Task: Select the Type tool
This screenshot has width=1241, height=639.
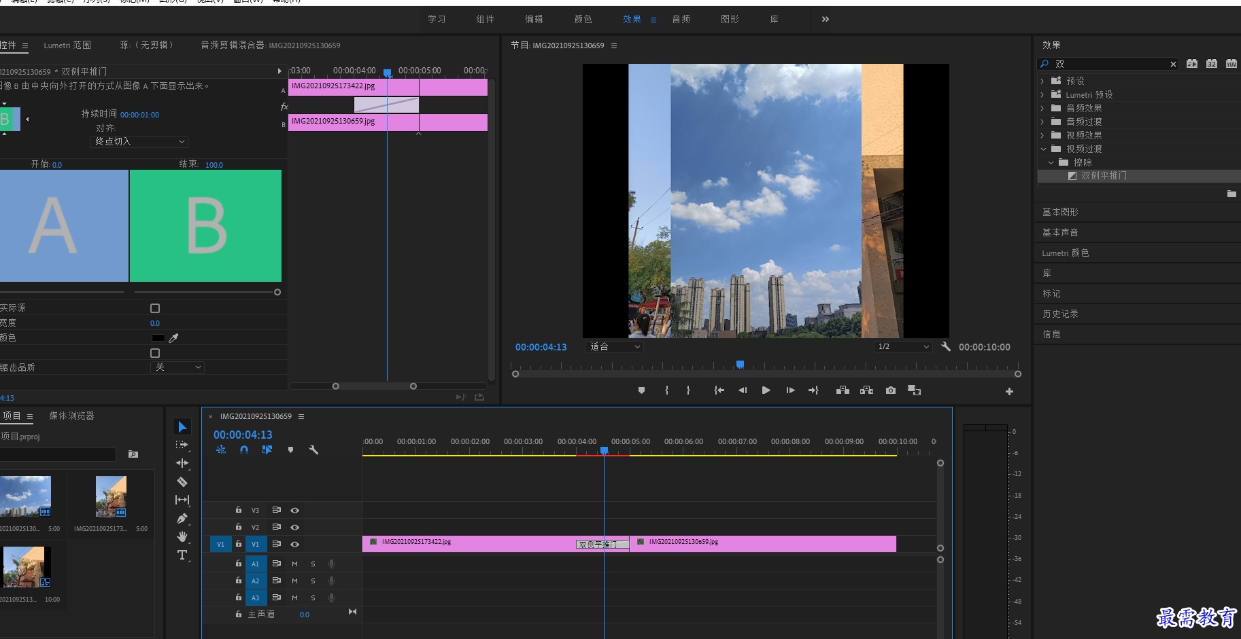Action: pyautogui.click(x=182, y=555)
